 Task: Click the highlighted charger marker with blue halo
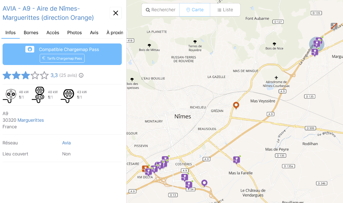317,44
